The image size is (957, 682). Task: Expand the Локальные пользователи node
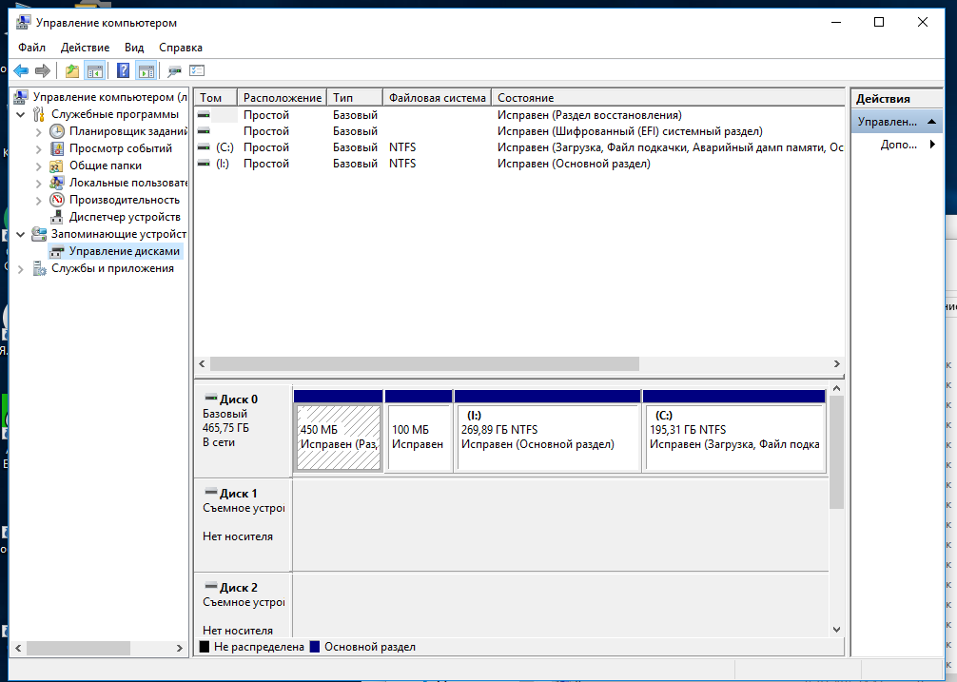coord(38,183)
